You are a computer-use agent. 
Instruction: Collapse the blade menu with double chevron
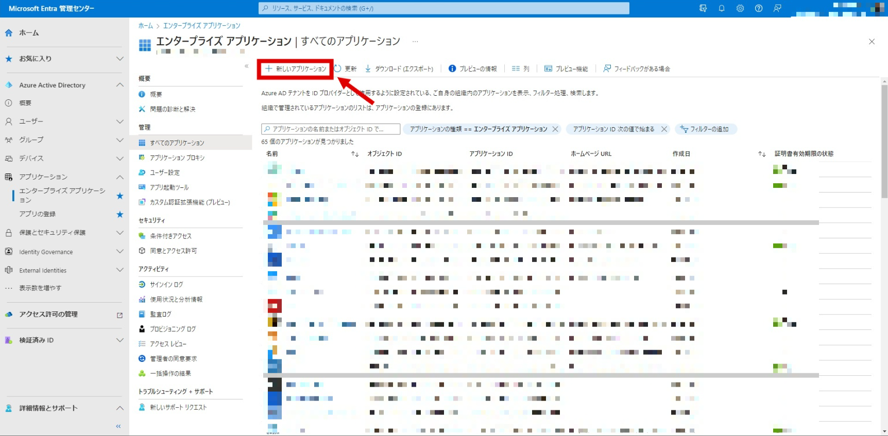(x=246, y=66)
